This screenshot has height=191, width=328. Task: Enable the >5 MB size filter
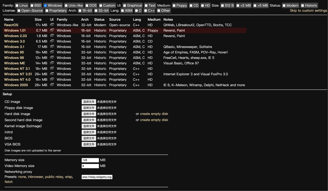tap(255, 5)
